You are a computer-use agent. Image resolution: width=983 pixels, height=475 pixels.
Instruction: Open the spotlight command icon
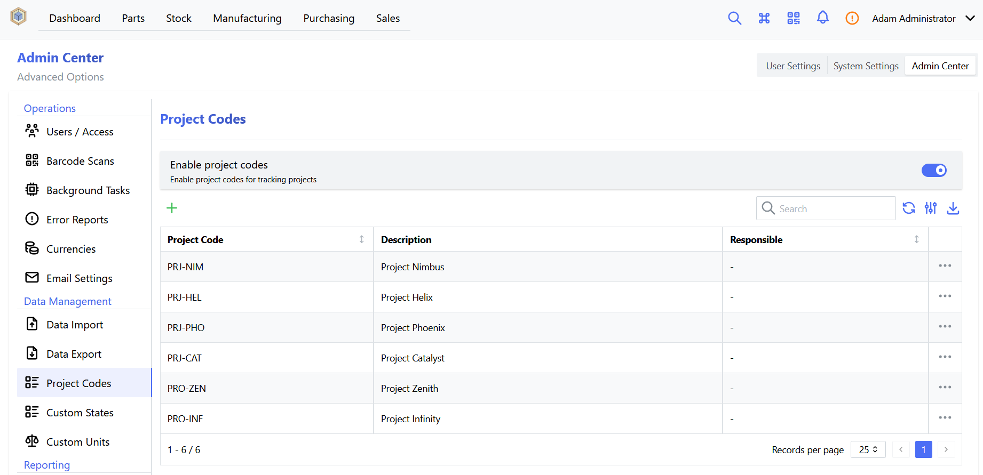tap(764, 18)
